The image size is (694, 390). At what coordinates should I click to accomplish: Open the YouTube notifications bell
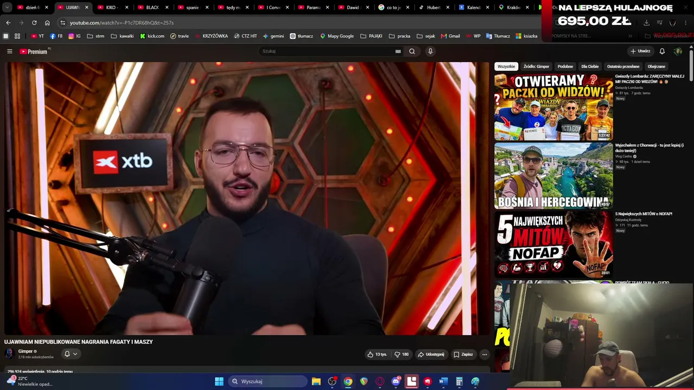click(x=662, y=51)
